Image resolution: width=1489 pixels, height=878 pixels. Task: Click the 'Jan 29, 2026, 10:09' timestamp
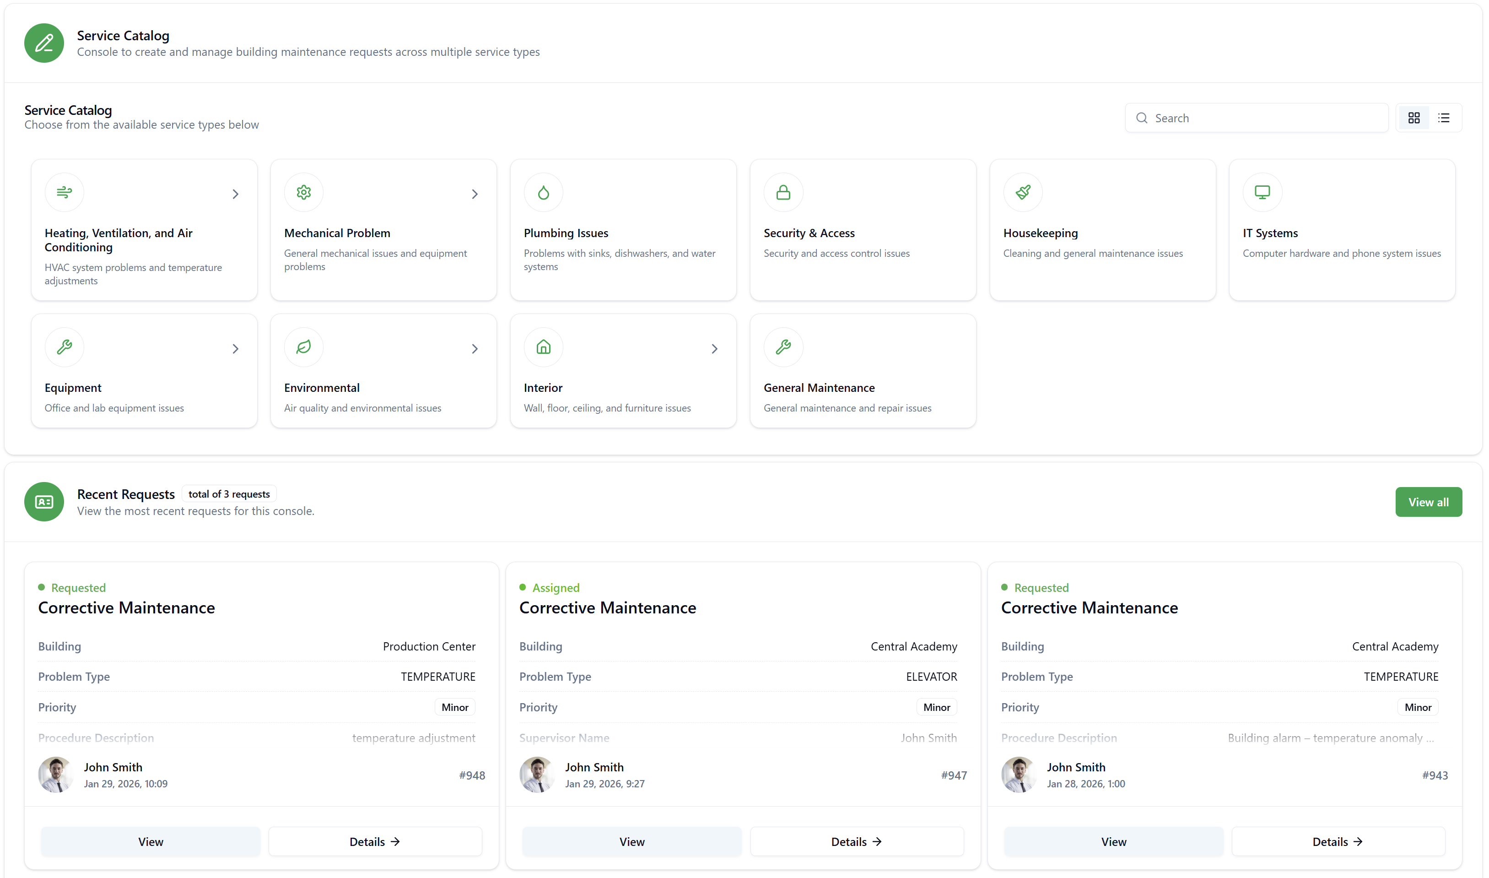[125, 783]
